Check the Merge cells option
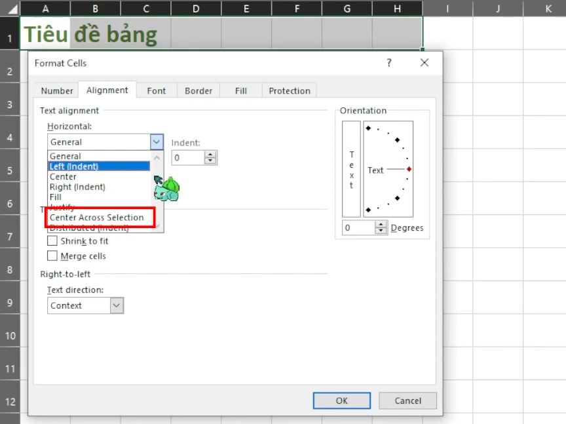566x424 pixels. pos(52,256)
